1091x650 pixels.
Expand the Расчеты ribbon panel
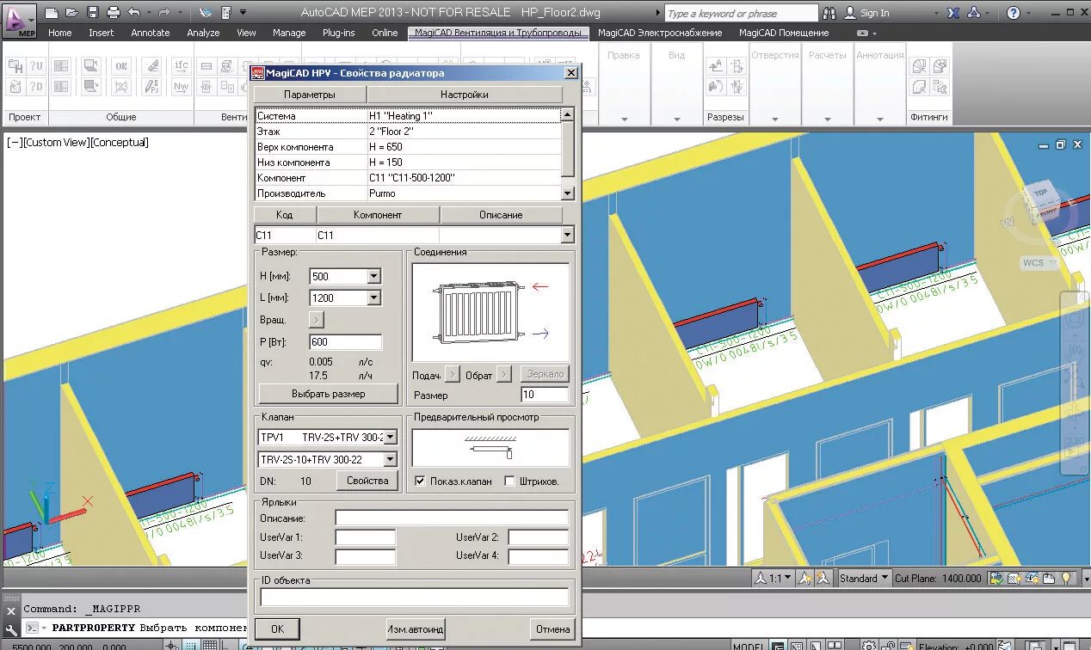(828, 118)
